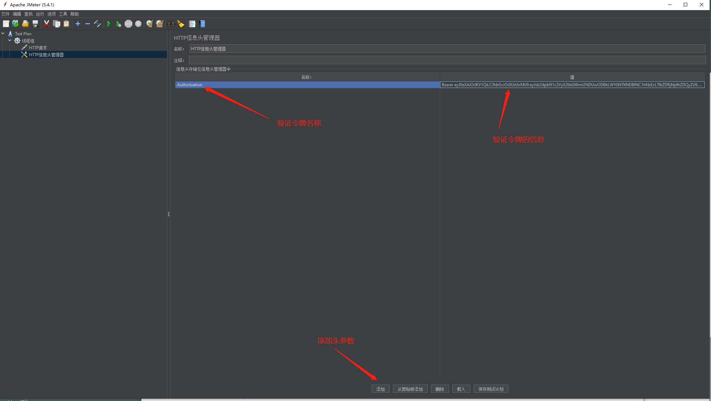The width and height of the screenshot is (711, 401).
Task: Click the 添加 button
Action: point(380,389)
